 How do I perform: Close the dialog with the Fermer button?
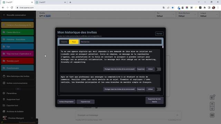[159, 34]
